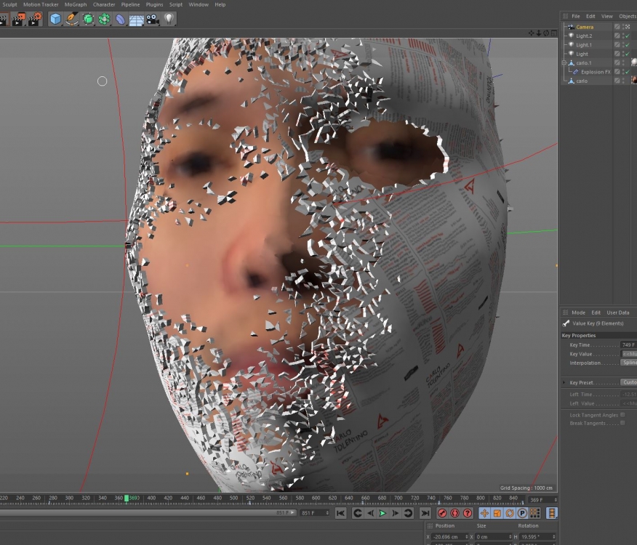Toggle Position keyframe recording icon
637x545 pixels.
pos(485,513)
